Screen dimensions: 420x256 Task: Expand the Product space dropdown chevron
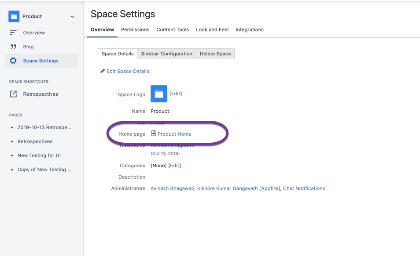(73, 17)
